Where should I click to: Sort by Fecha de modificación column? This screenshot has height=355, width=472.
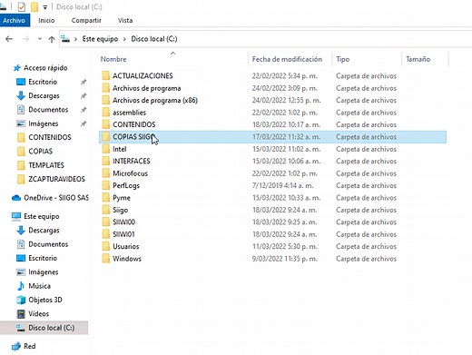coord(287,59)
